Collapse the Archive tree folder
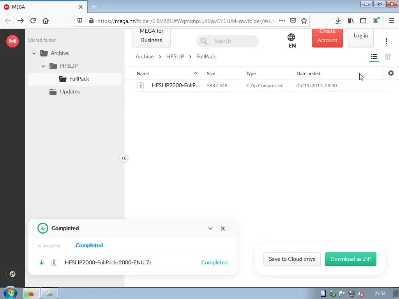 tap(34, 53)
